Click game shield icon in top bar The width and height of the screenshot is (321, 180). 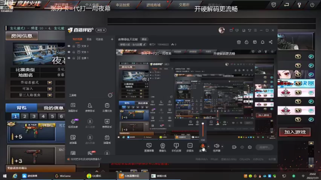pos(274,5)
